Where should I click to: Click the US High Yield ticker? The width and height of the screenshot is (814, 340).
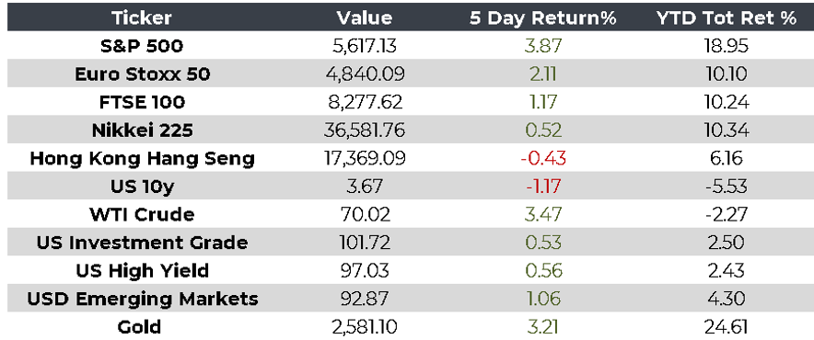(142, 271)
